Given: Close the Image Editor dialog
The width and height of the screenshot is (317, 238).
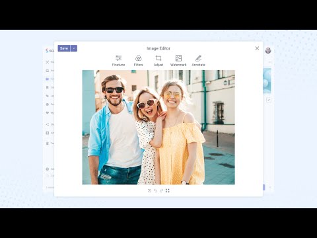Looking at the screenshot, I should 257,48.
